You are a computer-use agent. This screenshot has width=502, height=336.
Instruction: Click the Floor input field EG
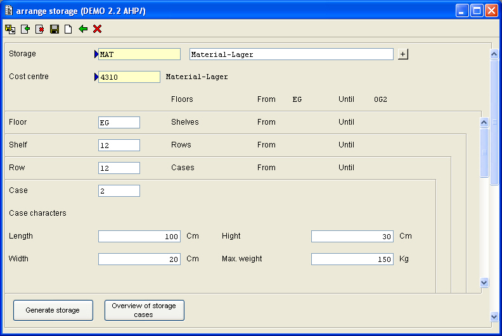(119, 123)
